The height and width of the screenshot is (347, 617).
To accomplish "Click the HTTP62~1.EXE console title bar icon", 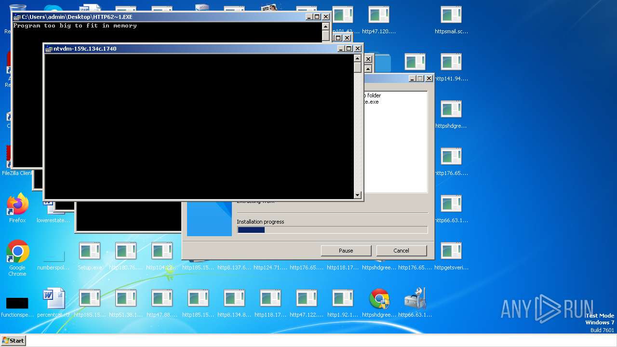I will pyautogui.click(x=17, y=17).
